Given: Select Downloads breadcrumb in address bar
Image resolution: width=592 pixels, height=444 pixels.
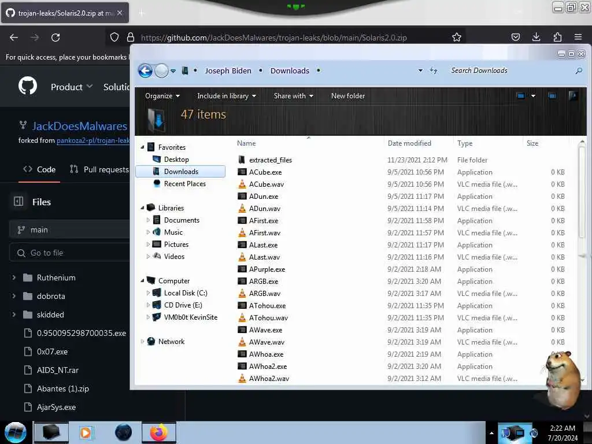Looking at the screenshot, I should pyautogui.click(x=290, y=71).
